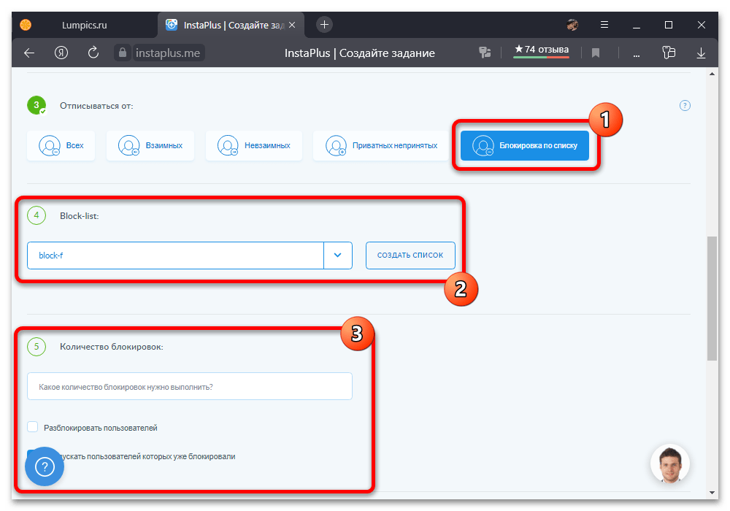Select the Невзаимных unsubscribe option
730x511 pixels.
click(253, 146)
